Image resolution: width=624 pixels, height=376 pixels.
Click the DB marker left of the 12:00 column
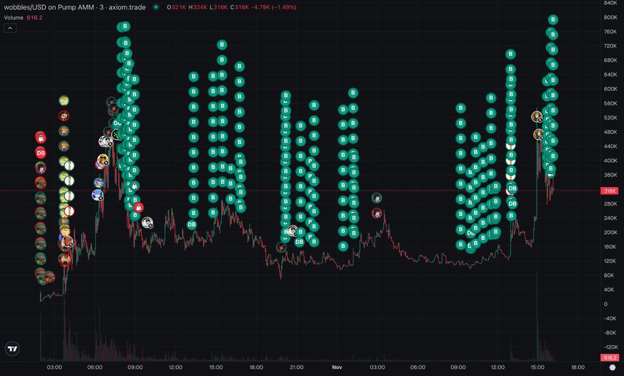click(191, 224)
